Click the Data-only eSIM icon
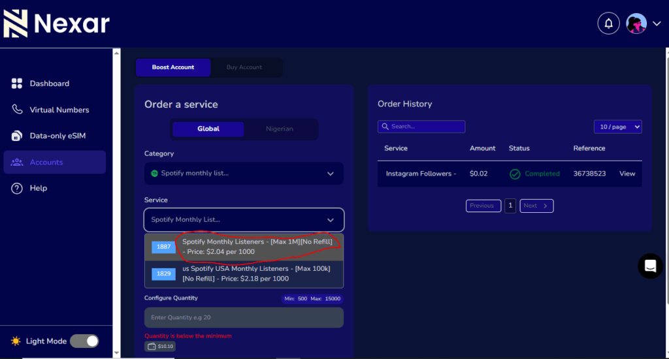This screenshot has height=359, width=669. [17, 136]
